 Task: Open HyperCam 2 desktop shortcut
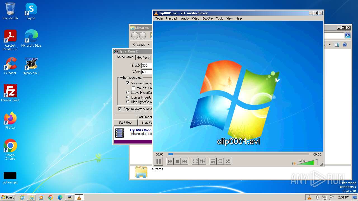[x=31, y=66]
